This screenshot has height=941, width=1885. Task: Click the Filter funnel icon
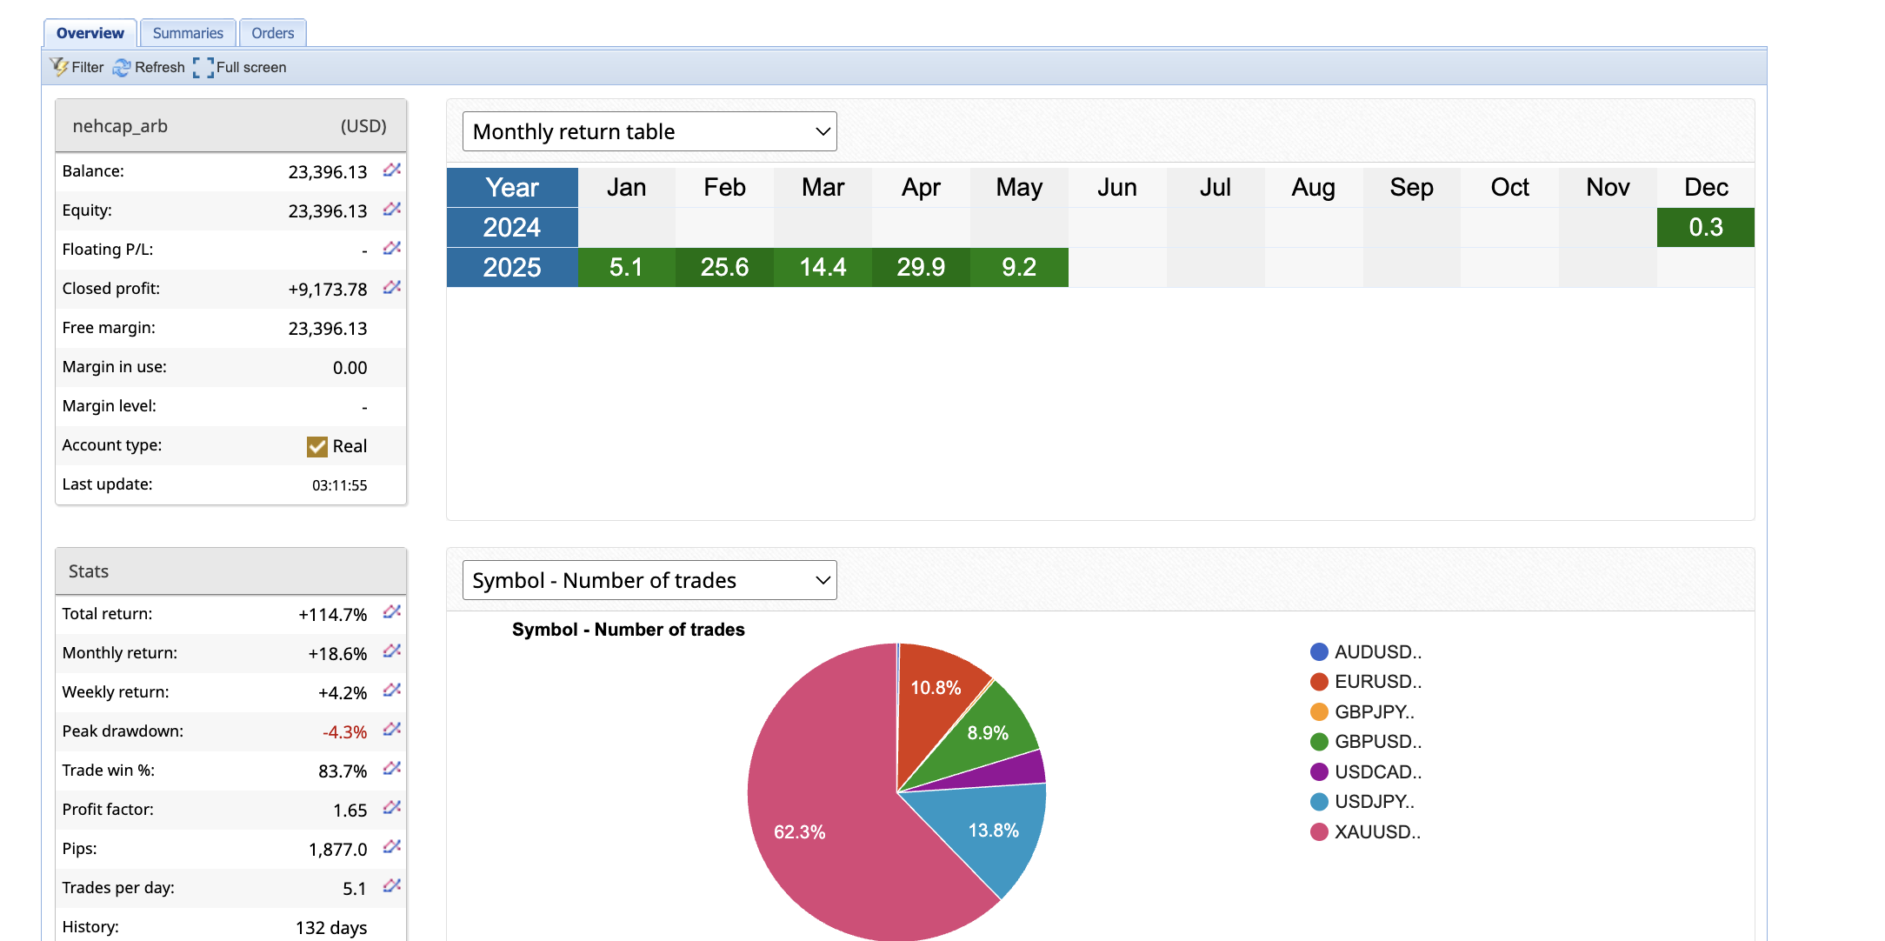[59, 67]
